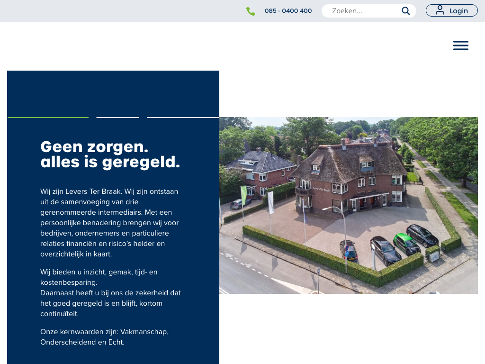Click the user silhouette icon beside Login
The height and width of the screenshot is (364, 485).
[440, 10]
